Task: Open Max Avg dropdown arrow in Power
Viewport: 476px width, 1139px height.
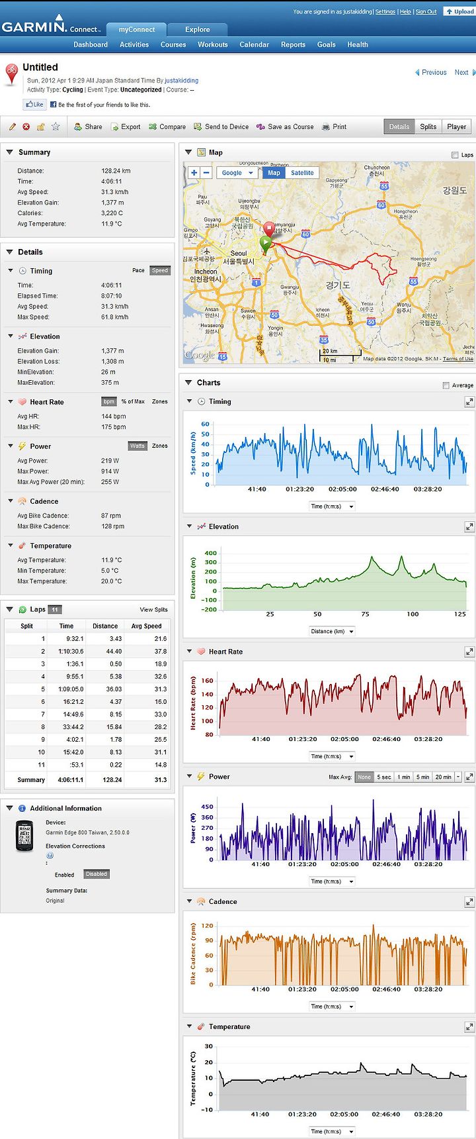Action: [x=458, y=777]
